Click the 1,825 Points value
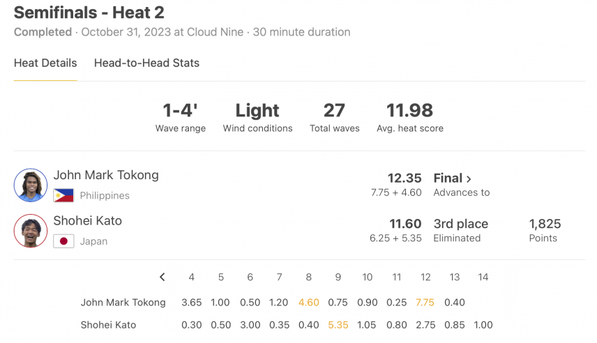Screen dimensions: 597x343 545,224
